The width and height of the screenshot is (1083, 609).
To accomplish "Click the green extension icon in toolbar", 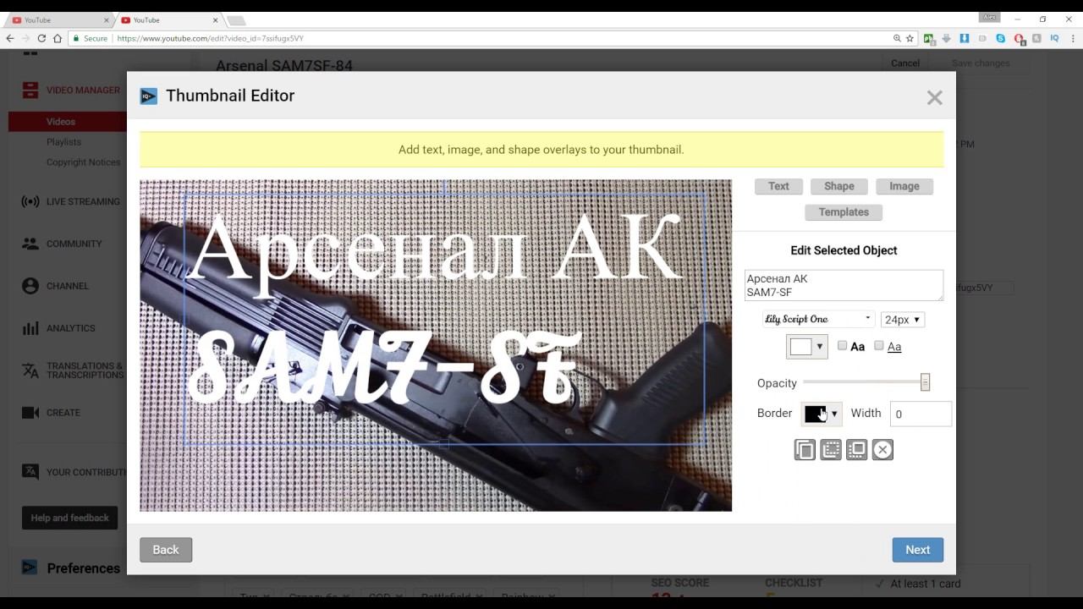I will point(929,39).
